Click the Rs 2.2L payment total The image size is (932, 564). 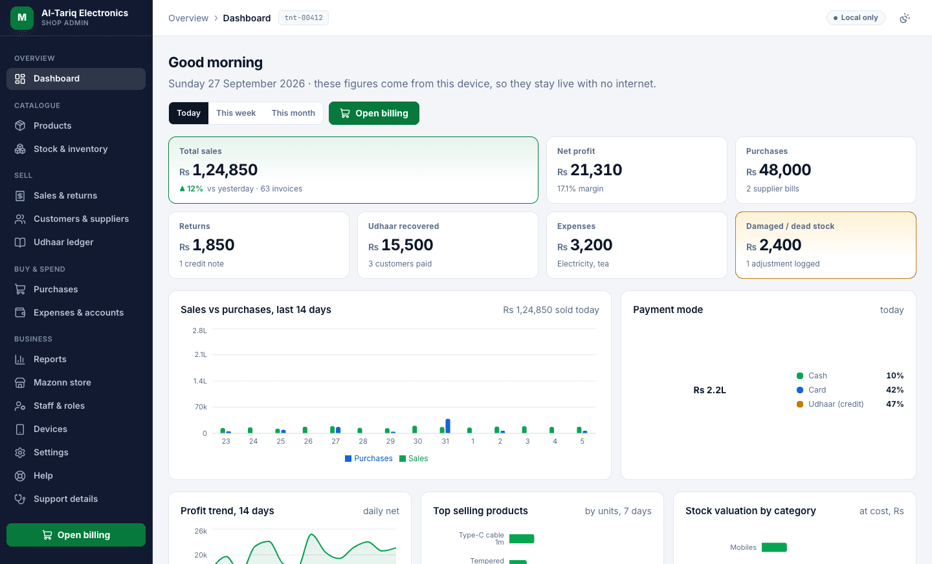709,390
